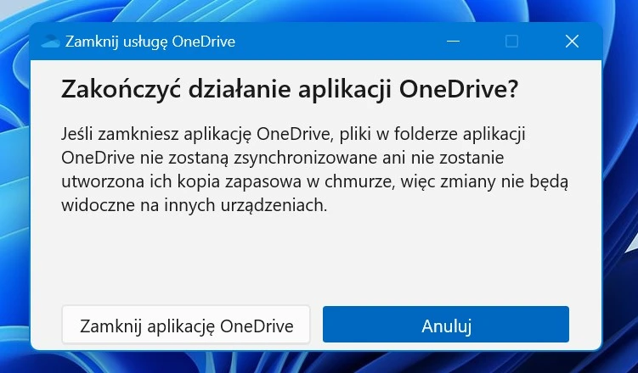This screenshot has width=638, height=373.
Task: Click the window title "Zamknij usługę OneDrive"
Action: coord(150,42)
